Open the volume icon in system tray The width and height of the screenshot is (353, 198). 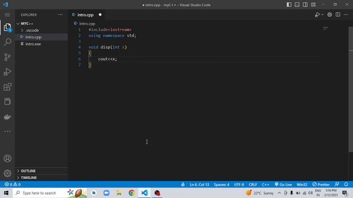[310, 193]
